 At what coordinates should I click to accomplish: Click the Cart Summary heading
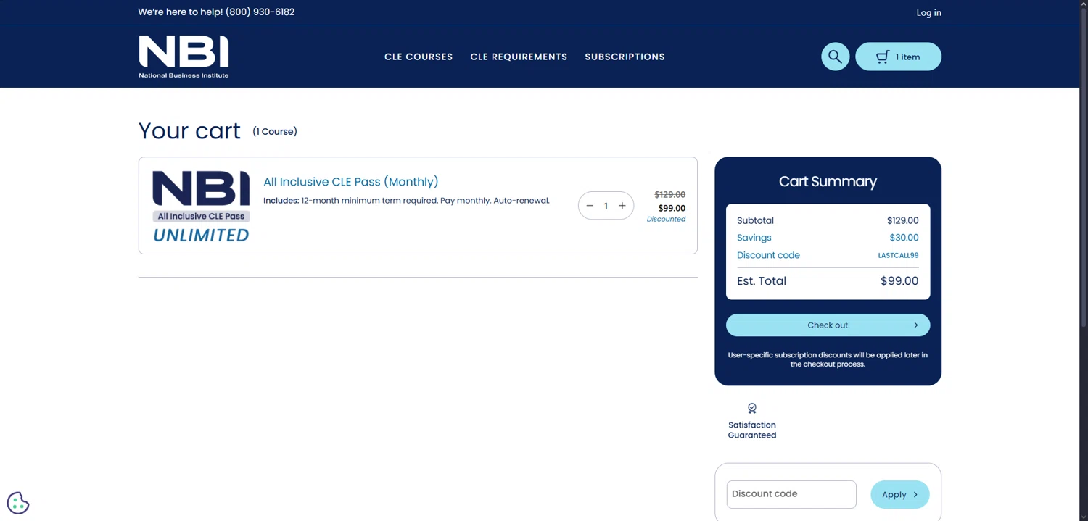(828, 182)
